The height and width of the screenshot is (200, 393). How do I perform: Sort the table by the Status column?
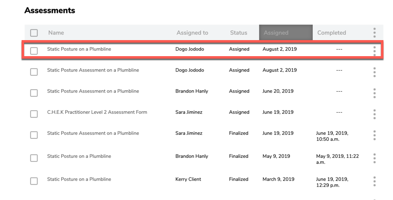click(239, 33)
